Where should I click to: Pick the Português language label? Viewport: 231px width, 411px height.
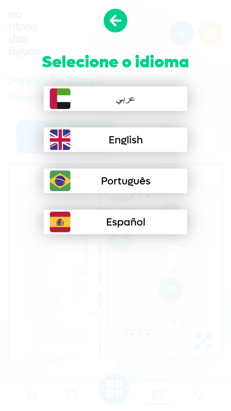126,181
